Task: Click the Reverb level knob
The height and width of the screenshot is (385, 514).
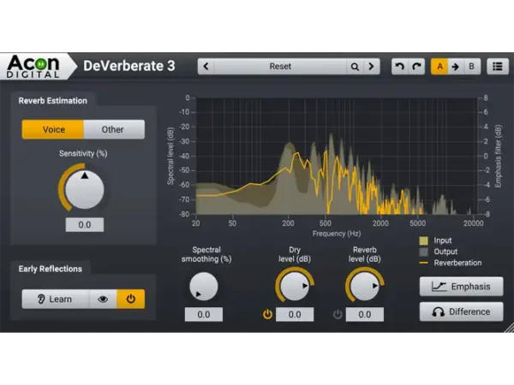Action: [365, 287]
